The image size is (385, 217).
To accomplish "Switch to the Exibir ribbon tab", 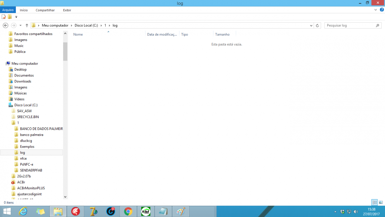I will [x=67, y=10].
